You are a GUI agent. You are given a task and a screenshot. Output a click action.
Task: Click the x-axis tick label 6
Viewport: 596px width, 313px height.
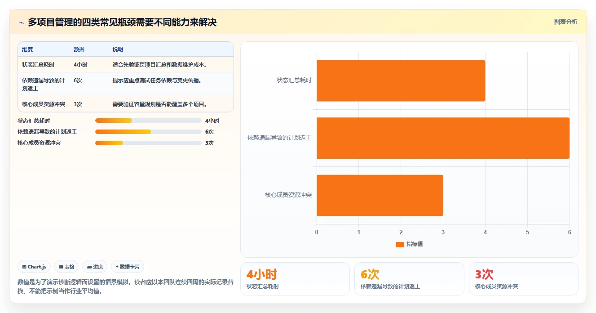[x=570, y=233]
